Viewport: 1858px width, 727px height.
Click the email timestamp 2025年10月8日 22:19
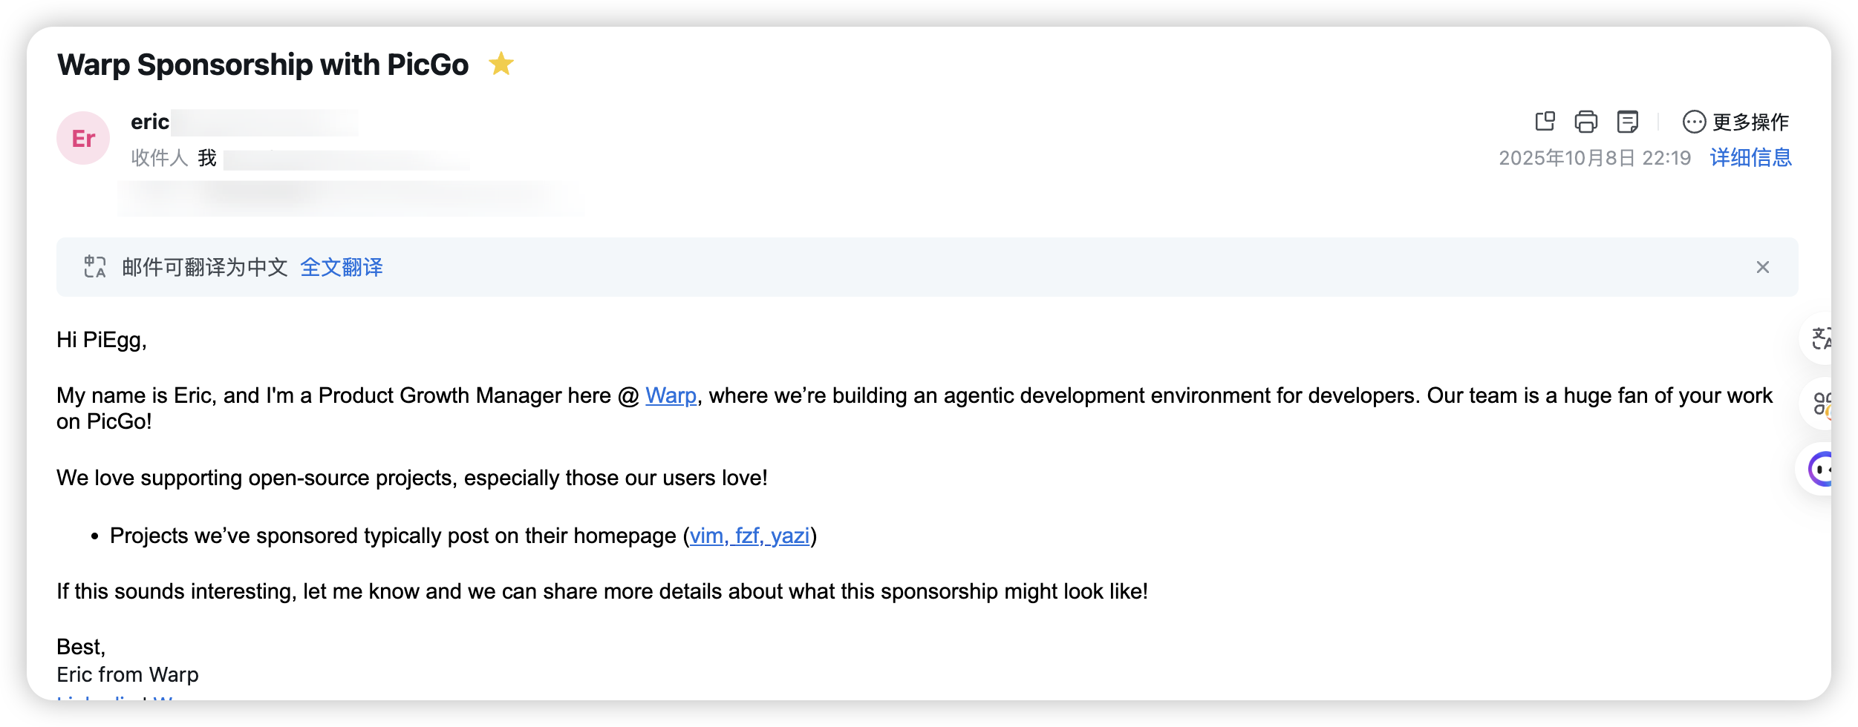click(x=1594, y=158)
